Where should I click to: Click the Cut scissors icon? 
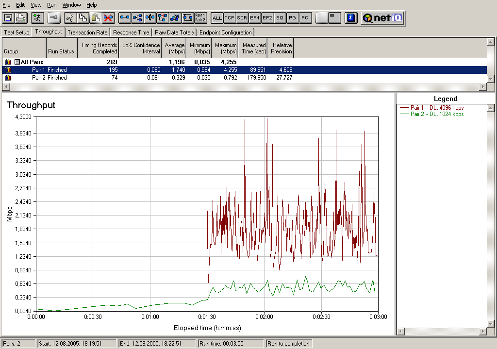click(70, 18)
